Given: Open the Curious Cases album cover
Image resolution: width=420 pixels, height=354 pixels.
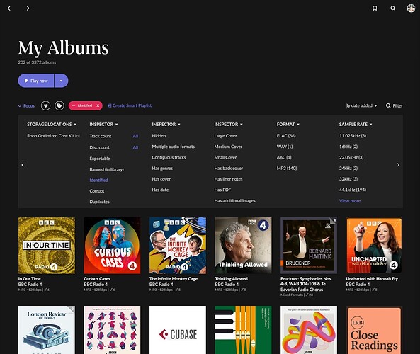Looking at the screenshot, I should [112, 245].
